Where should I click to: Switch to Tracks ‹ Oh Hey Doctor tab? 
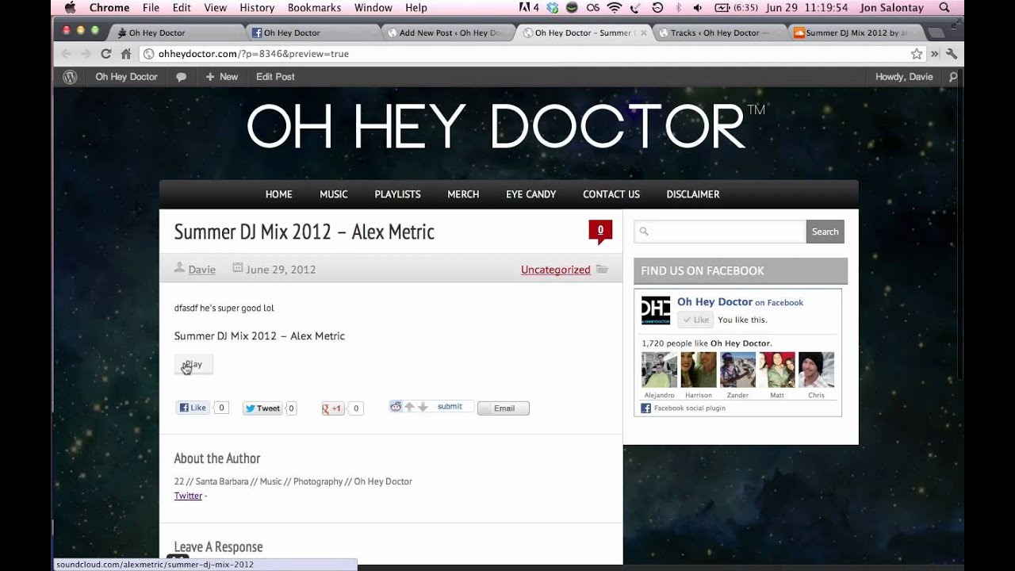click(719, 33)
